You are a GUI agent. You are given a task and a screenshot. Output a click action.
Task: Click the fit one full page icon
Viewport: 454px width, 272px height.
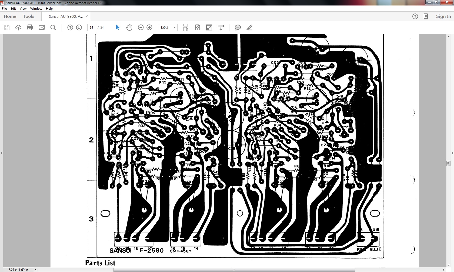click(198, 27)
